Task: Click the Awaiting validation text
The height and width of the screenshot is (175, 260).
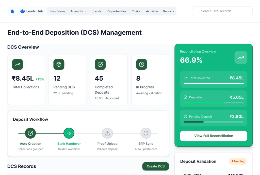Action: (x=149, y=93)
